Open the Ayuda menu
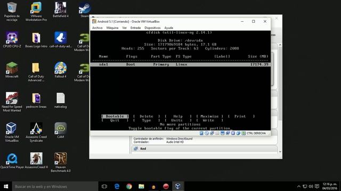Viewport: 341px width, 191px height. 169,28
